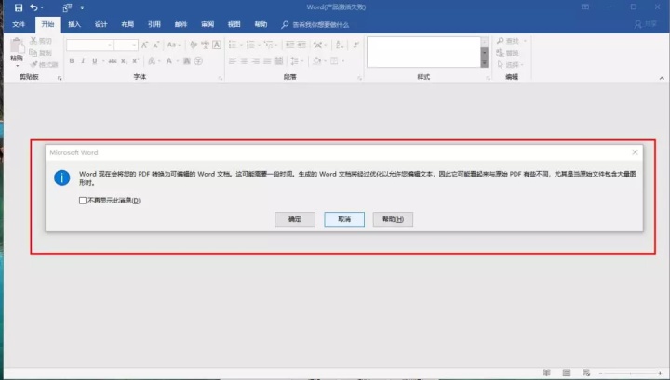This screenshot has height=380, width=670.
Task: Toggle Bold formatting
Action: click(x=72, y=61)
